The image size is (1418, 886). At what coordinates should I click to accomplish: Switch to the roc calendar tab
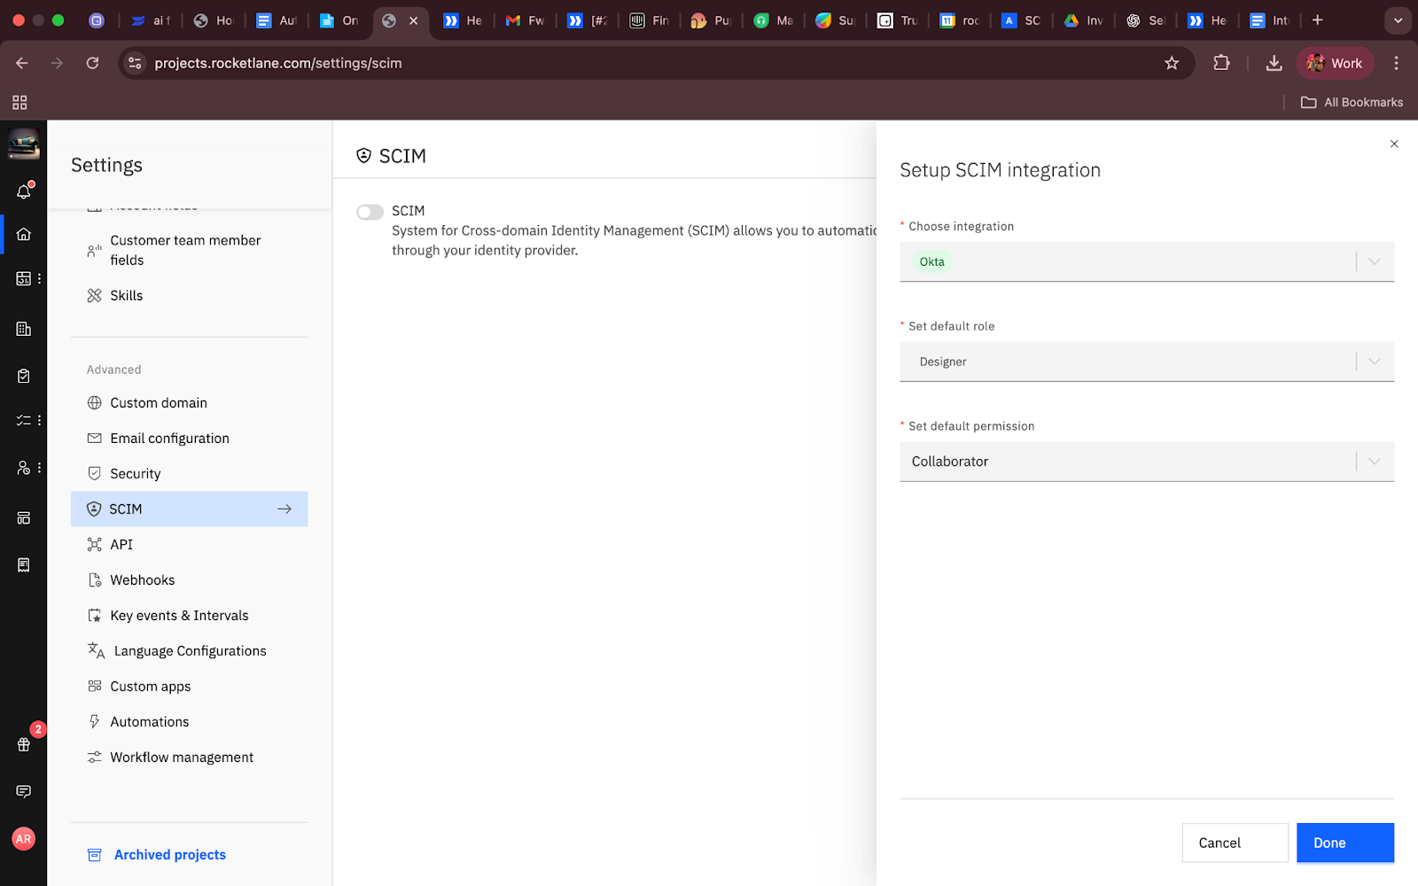[x=959, y=20]
